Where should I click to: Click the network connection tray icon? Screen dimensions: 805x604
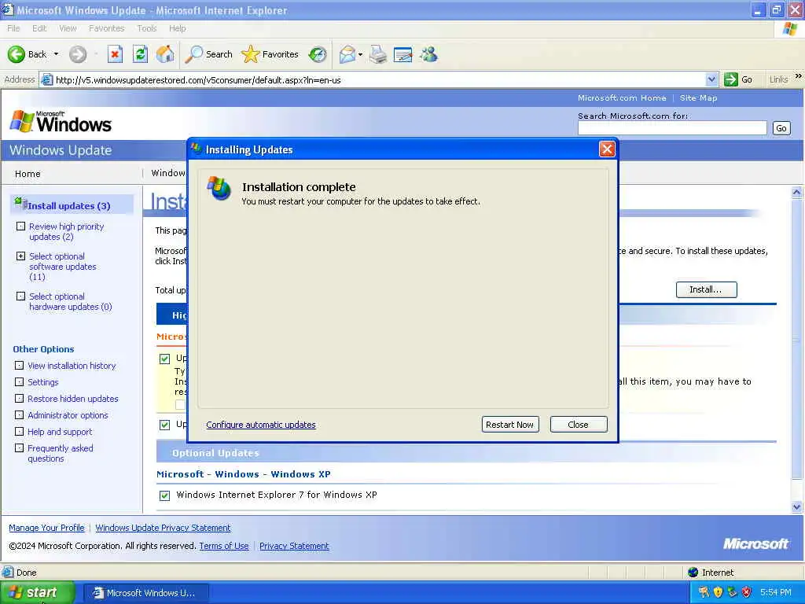click(x=732, y=592)
